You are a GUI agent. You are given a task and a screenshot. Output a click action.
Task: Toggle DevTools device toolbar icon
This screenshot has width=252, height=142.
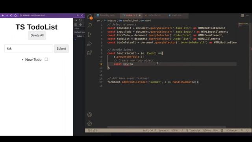80,20
